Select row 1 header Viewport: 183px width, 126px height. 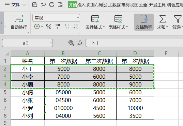[5, 61]
